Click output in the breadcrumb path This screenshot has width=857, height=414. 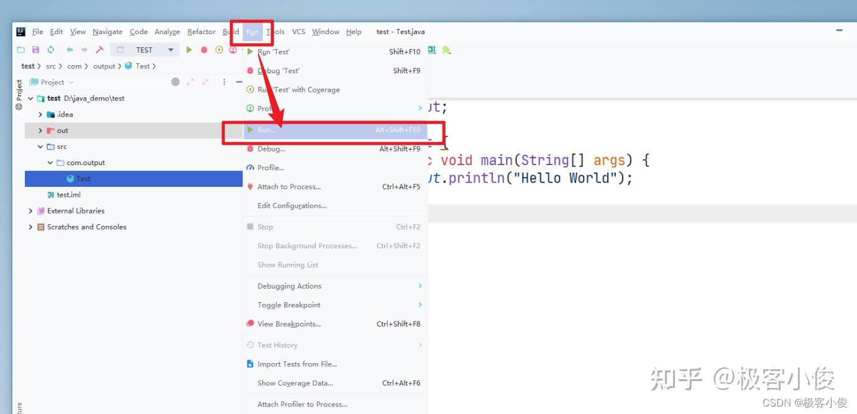[x=104, y=66]
